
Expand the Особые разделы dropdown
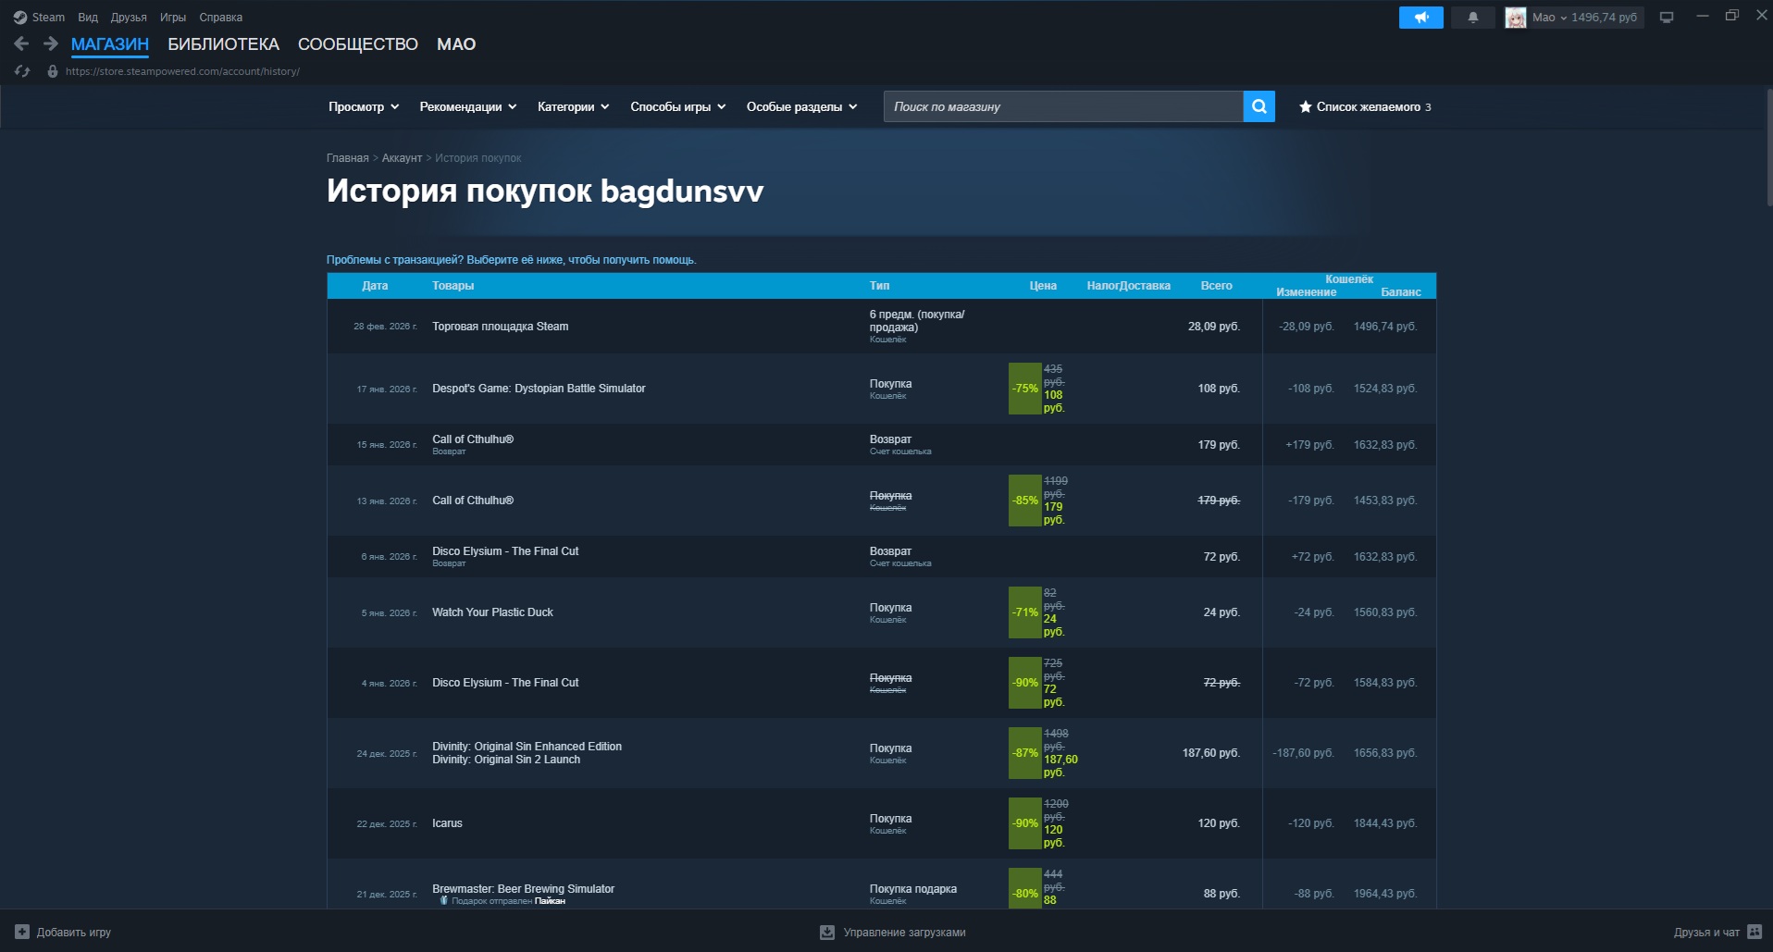[x=802, y=106]
